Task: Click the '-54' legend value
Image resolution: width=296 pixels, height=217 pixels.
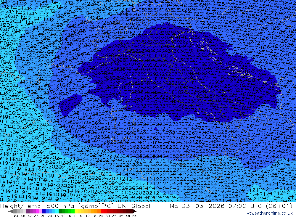Action: tap(15, 216)
